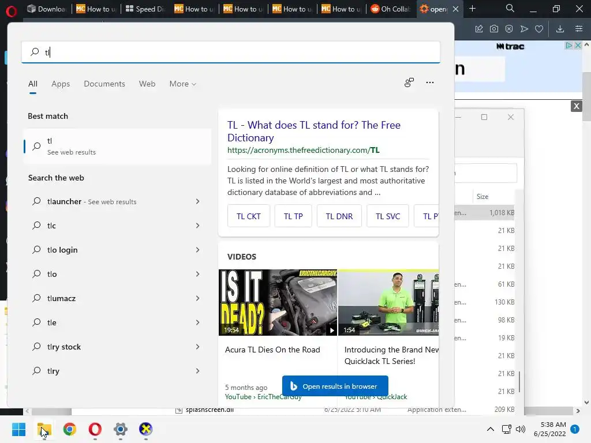Bookmark page with the heart icon
The height and width of the screenshot is (443, 591).
(x=539, y=29)
